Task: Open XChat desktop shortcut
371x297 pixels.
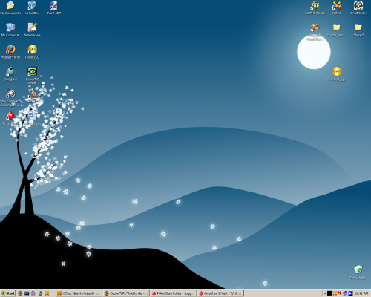Action: (336, 7)
